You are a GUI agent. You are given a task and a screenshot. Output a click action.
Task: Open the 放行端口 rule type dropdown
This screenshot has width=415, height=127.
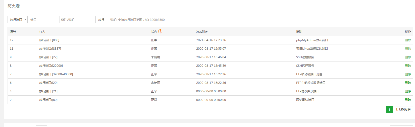click(x=18, y=20)
